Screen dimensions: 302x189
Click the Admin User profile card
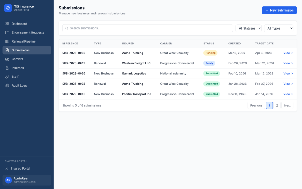27,180
